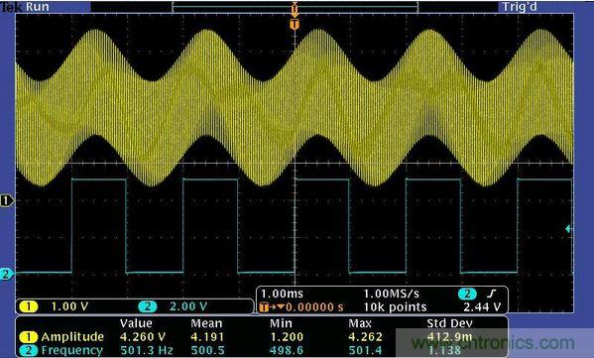Click the Run acquisition status label
Viewport: 594px width, 358px height.
point(37,6)
